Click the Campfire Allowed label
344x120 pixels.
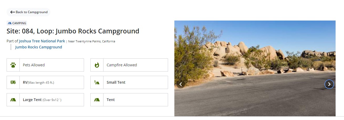[x=122, y=65]
